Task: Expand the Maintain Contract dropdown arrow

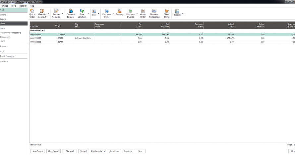Action: [48, 14]
